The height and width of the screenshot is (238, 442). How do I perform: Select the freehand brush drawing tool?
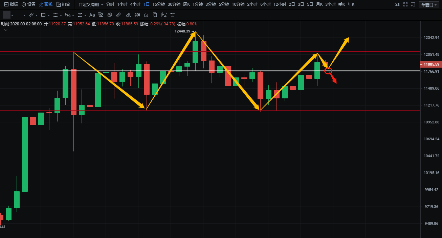128,15
